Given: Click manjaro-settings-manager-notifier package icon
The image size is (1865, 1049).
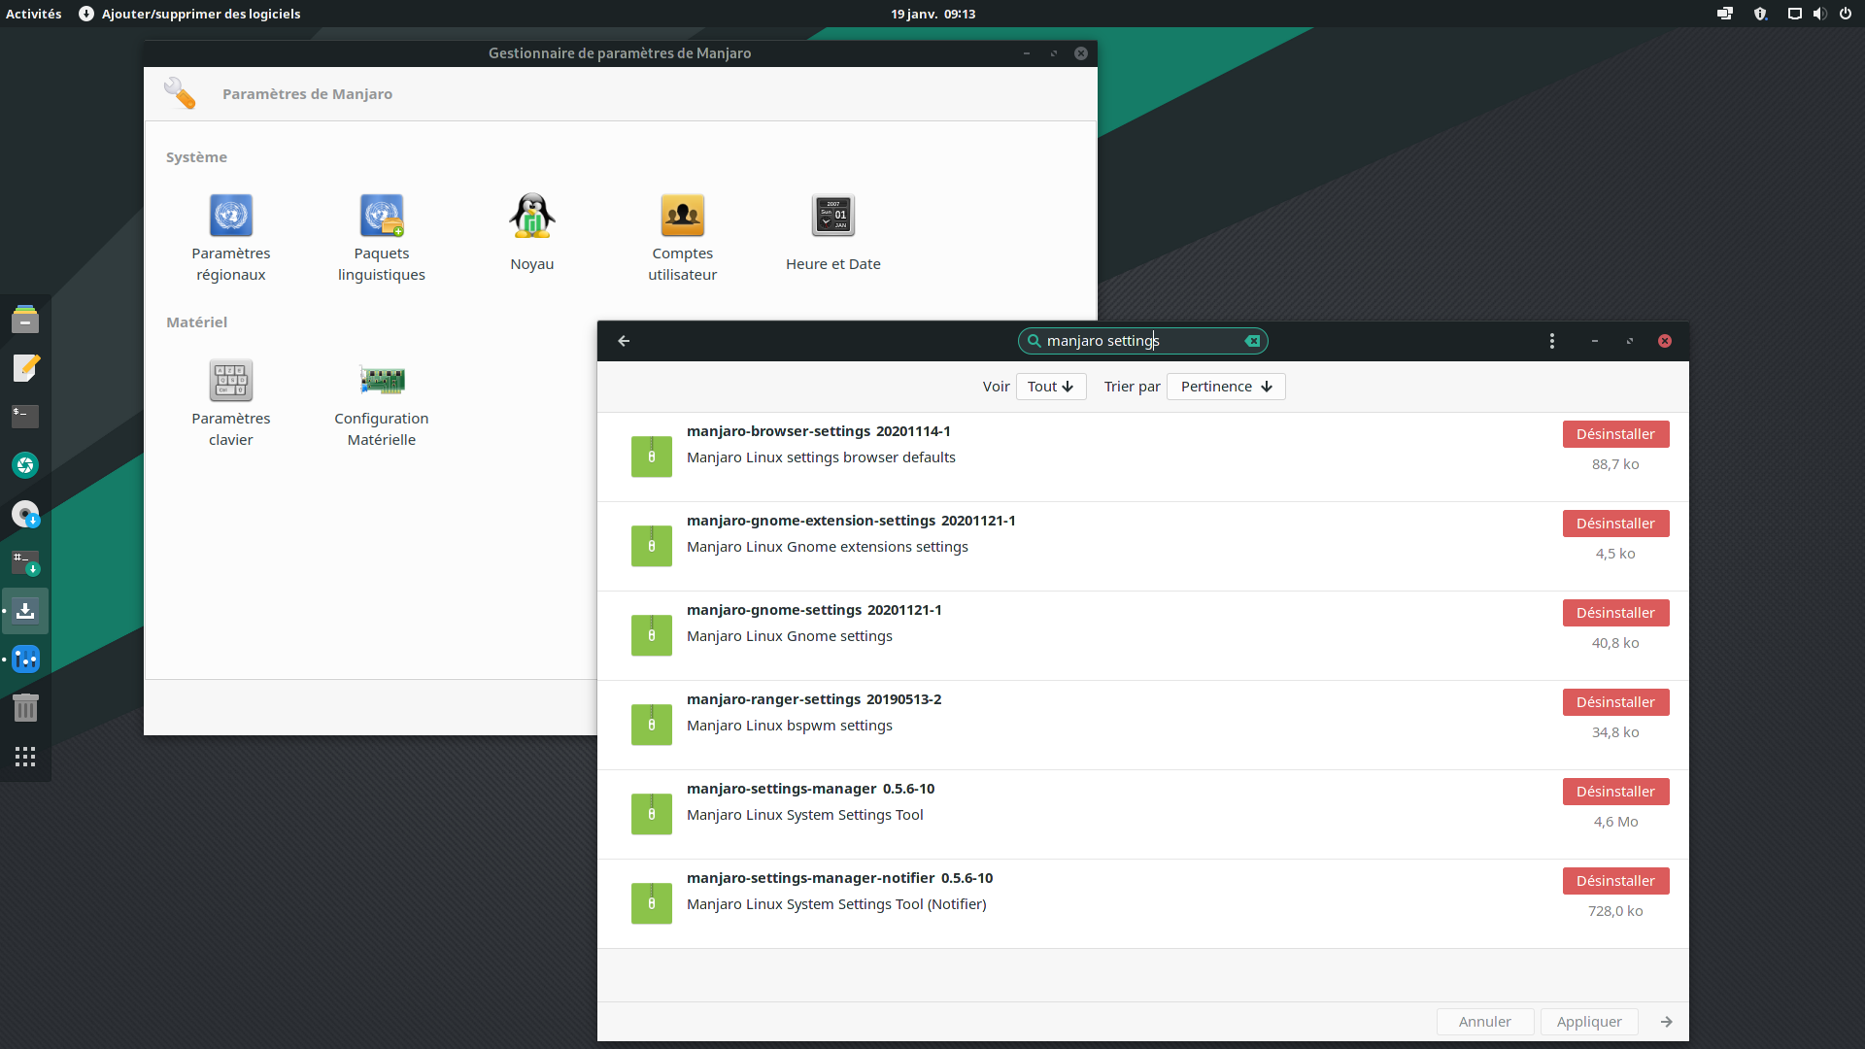Looking at the screenshot, I should [x=652, y=903].
